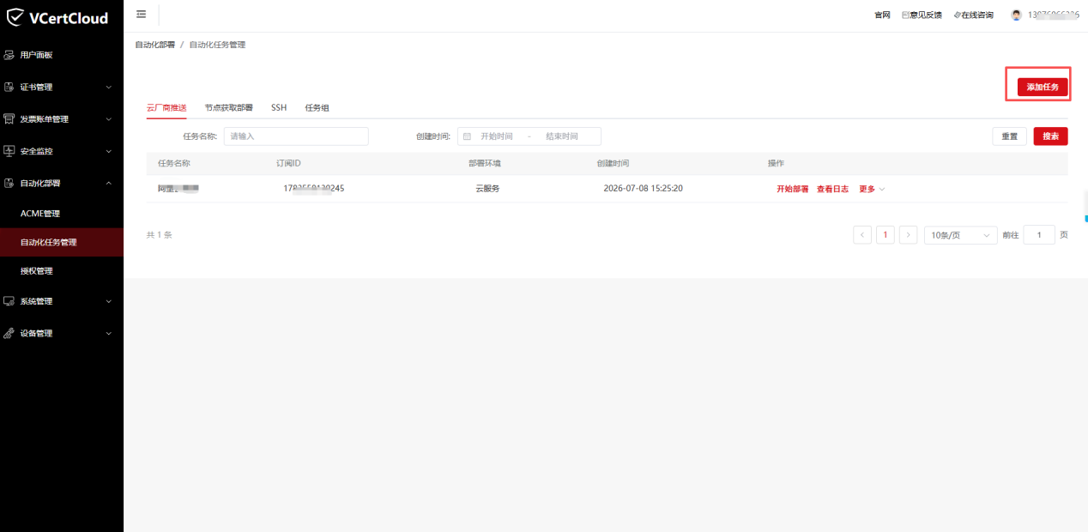The width and height of the screenshot is (1088, 532).
Task: Click the 搜索 button
Action: pos(1050,136)
